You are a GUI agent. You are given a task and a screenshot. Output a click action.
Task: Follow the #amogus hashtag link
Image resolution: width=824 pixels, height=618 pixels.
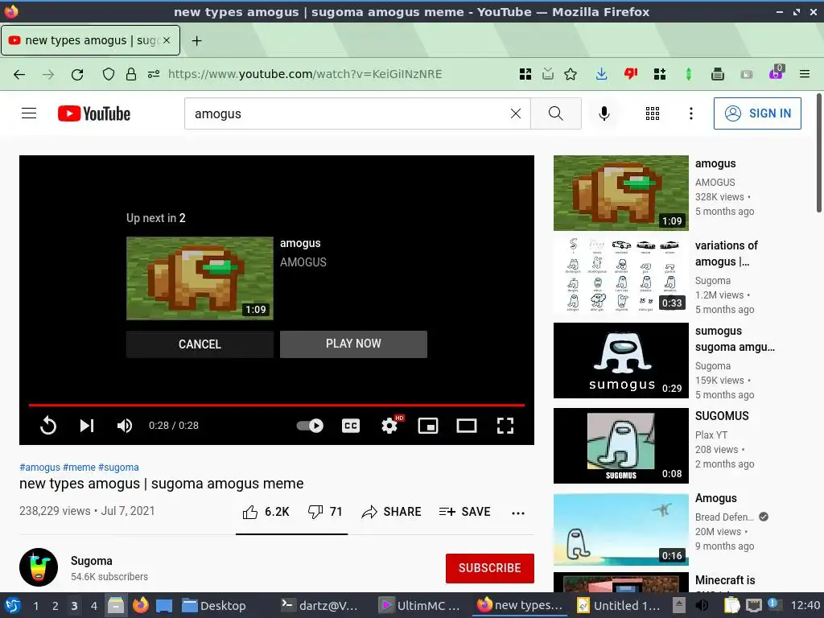(40, 468)
